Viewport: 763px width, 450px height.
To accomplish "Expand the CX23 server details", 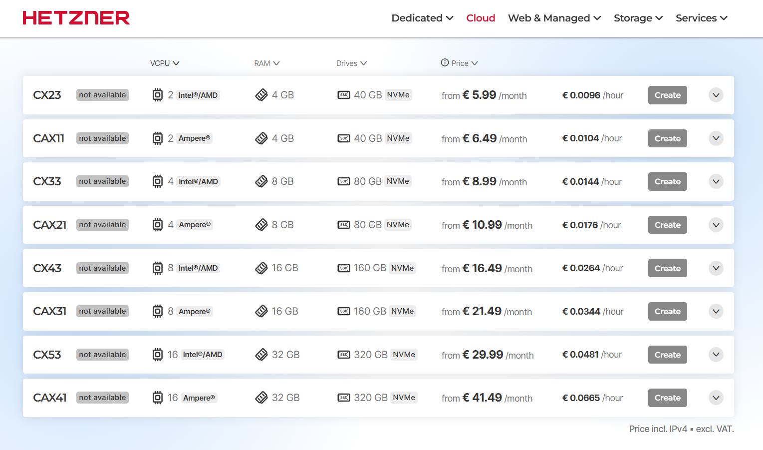I will point(716,95).
